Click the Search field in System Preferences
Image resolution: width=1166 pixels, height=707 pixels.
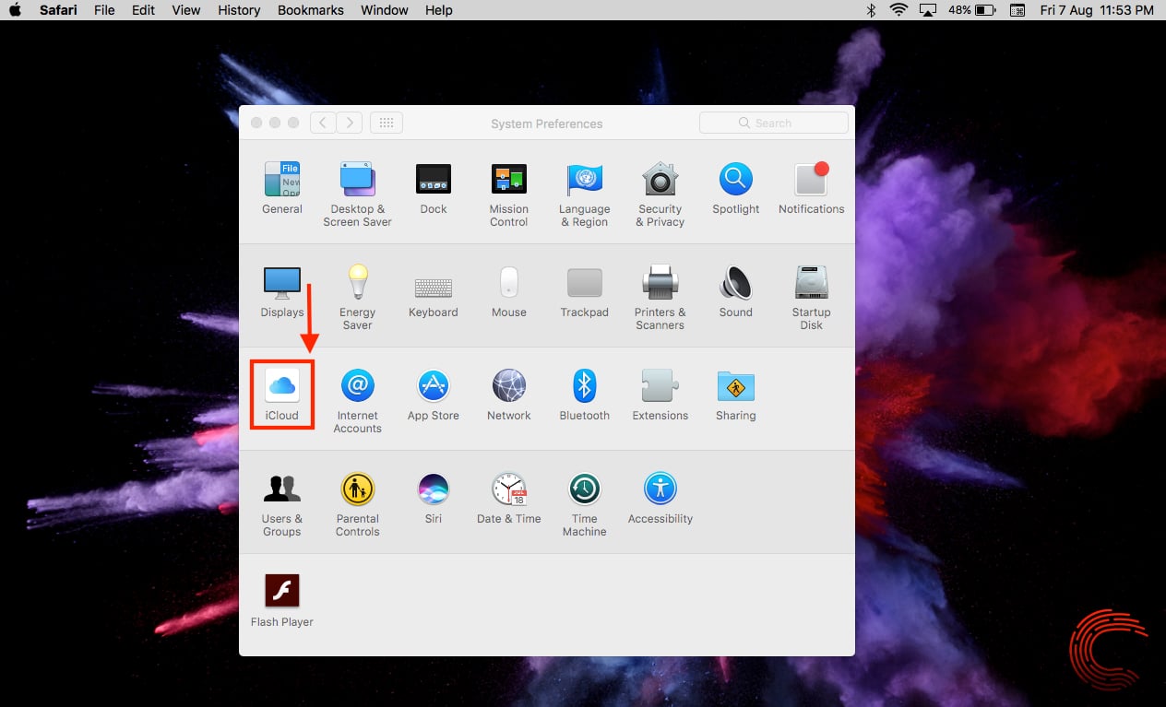[774, 123]
